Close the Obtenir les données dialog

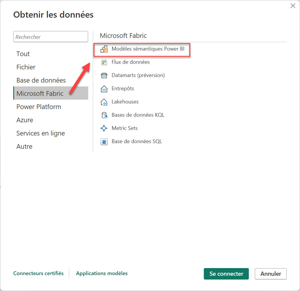click(x=293, y=6)
